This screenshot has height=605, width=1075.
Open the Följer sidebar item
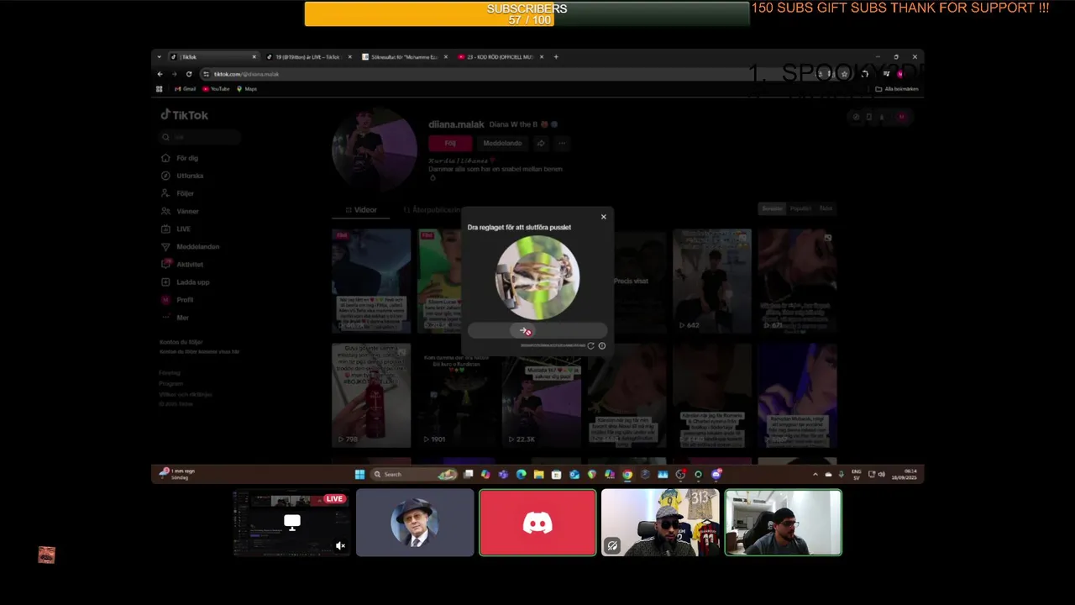[x=179, y=193]
